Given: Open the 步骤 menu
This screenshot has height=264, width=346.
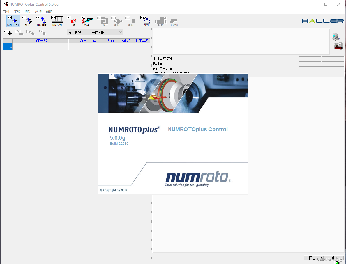Looking at the screenshot, I should tap(17, 12).
